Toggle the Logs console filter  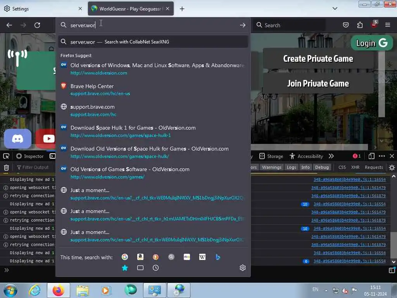(292, 167)
